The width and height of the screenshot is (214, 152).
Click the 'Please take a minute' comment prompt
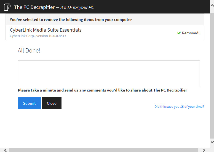click(103, 90)
